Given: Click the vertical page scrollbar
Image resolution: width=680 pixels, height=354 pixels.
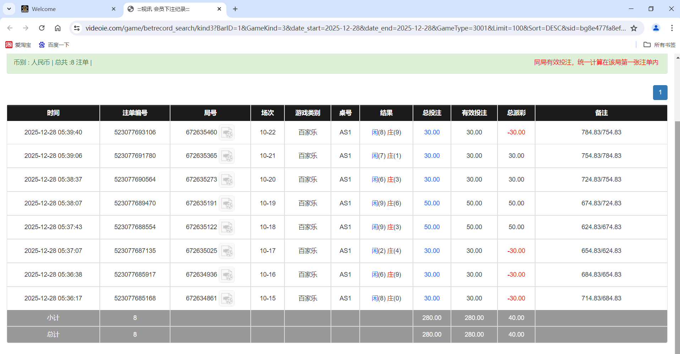Looking at the screenshot, I should pyautogui.click(x=677, y=213).
